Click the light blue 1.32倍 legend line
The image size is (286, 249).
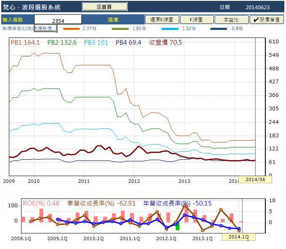[x=170, y=29]
